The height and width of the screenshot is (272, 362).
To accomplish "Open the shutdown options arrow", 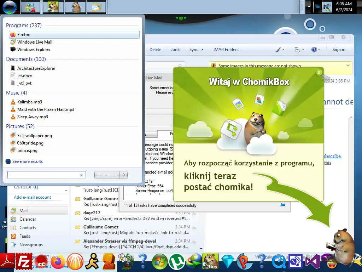I will click(x=124, y=175).
